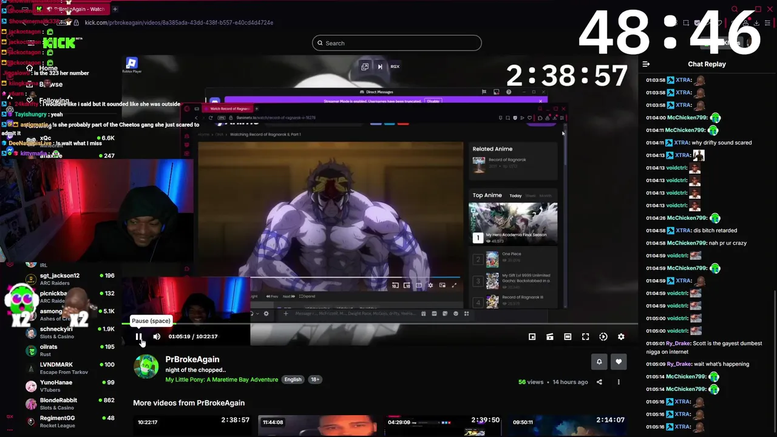
Task: Collapse the Chat Replay panel icon
Action: coord(646,64)
